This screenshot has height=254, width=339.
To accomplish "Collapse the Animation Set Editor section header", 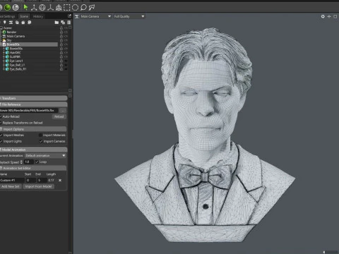I will [33, 168].
